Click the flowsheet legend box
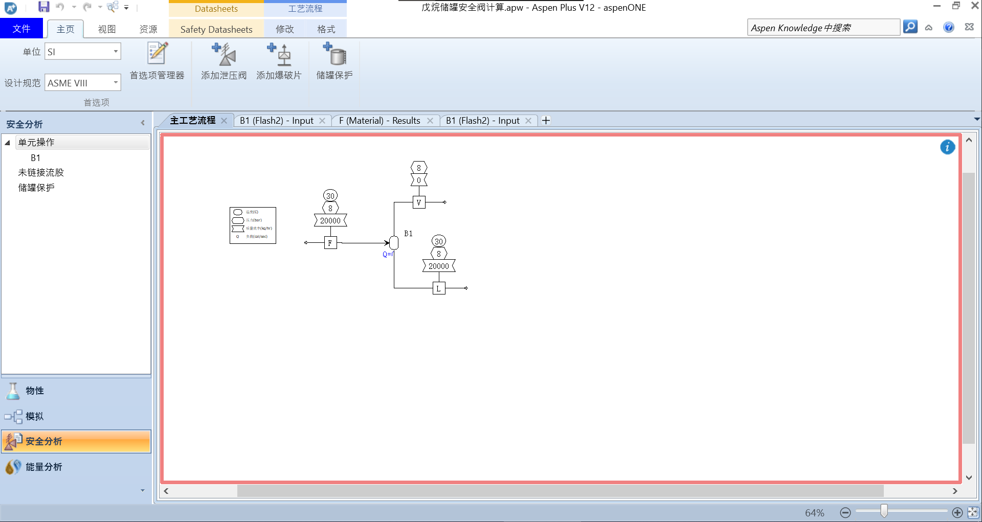982x522 pixels. [x=253, y=225]
